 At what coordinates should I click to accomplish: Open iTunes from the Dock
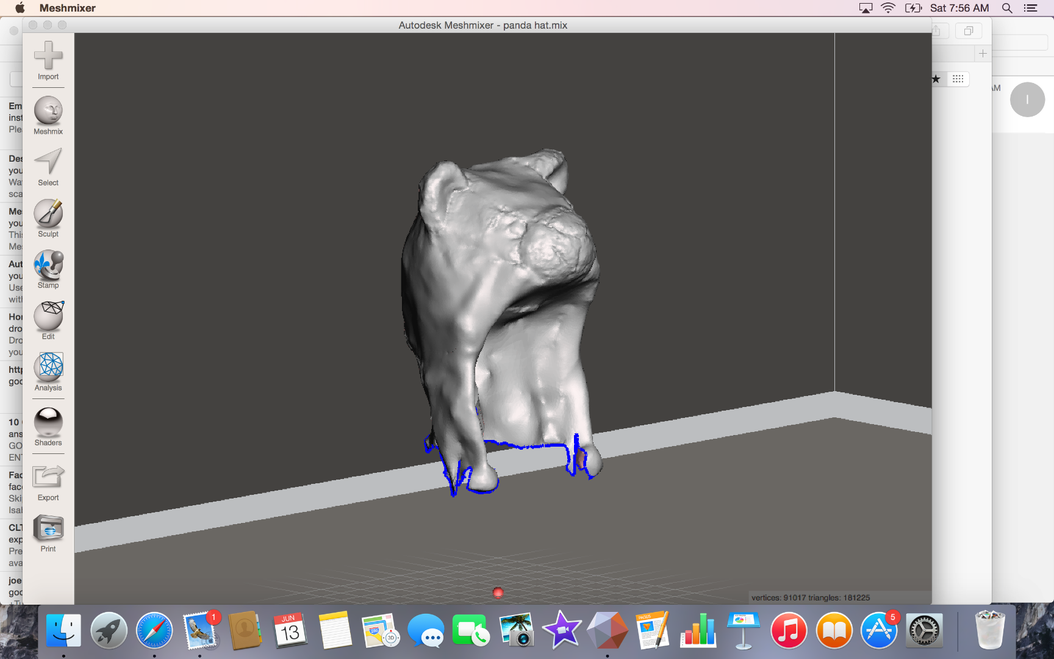[x=789, y=630]
